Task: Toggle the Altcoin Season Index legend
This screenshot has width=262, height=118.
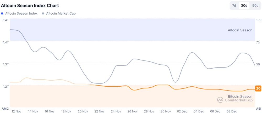Action: [21, 13]
